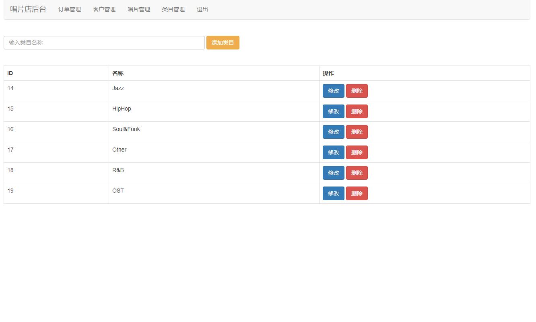Open the 类目管理 page
The image size is (536, 322).
pos(173,9)
